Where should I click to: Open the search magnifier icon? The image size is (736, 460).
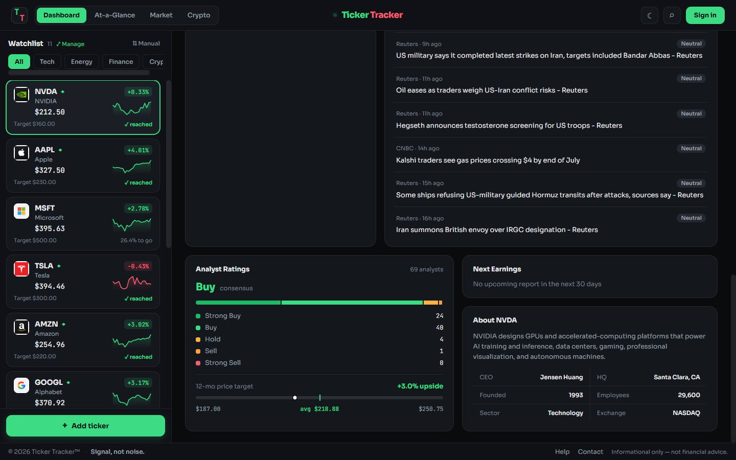click(672, 15)
